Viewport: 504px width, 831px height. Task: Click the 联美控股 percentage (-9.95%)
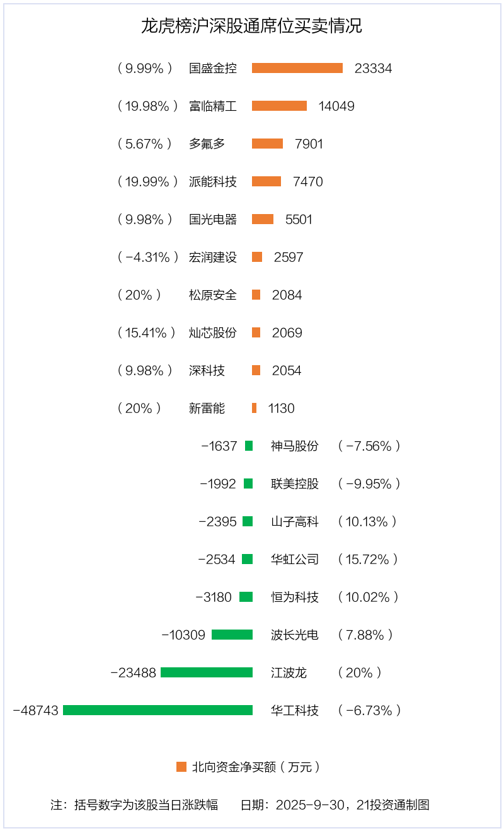point(369,483)
